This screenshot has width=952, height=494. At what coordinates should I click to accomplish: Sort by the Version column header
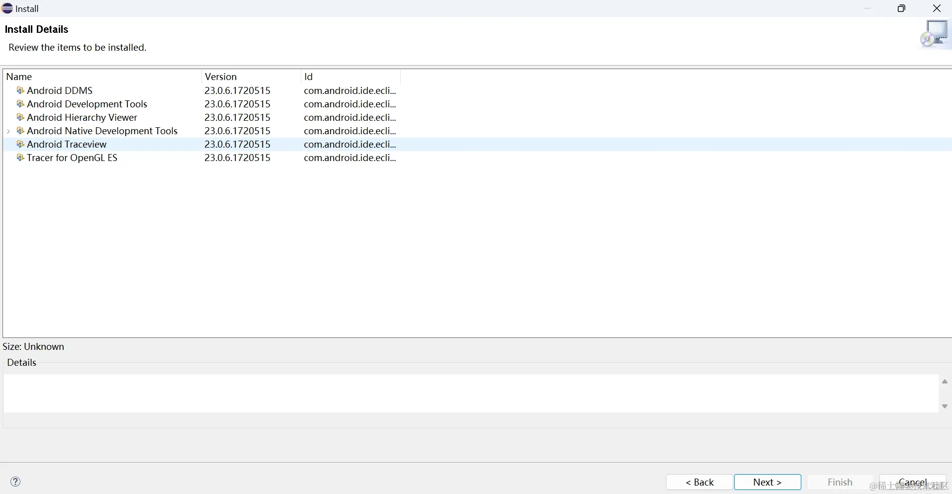(251, 77)
